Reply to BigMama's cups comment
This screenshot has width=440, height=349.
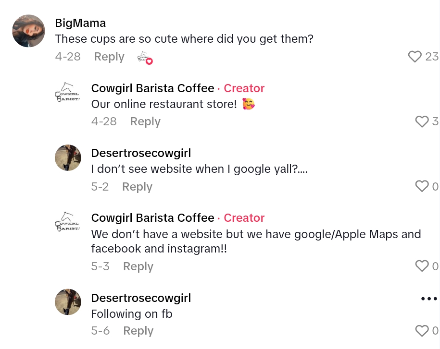[x=109, y=57]
